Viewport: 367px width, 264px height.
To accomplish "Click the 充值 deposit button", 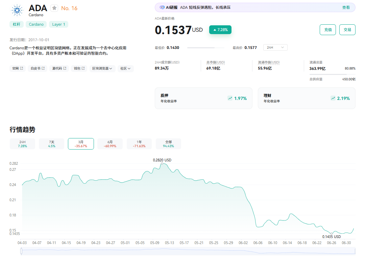I will click(x=328, y=30).
